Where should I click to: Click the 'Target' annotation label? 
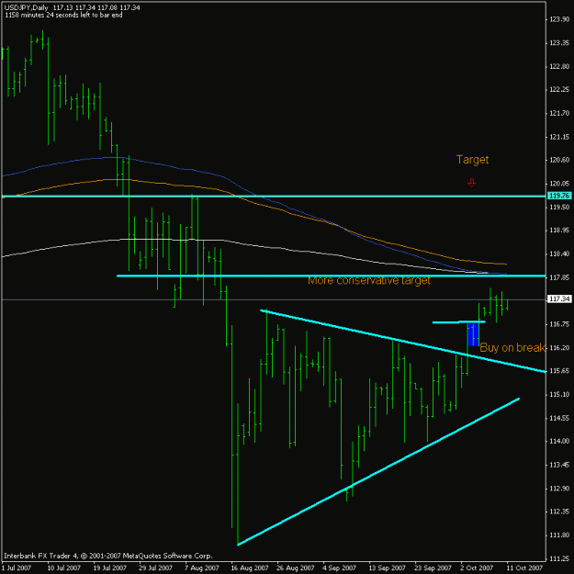click(x=472, y=160)
